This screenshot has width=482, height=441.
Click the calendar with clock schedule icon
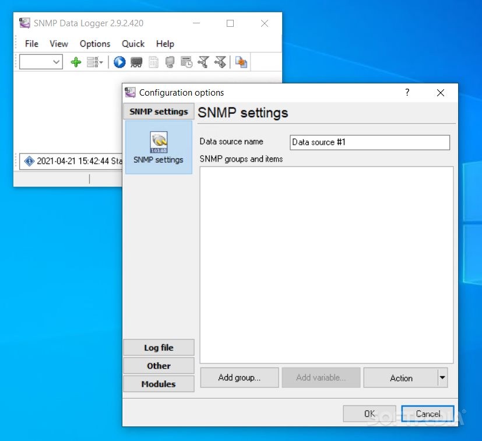click(x=187, y=62)
